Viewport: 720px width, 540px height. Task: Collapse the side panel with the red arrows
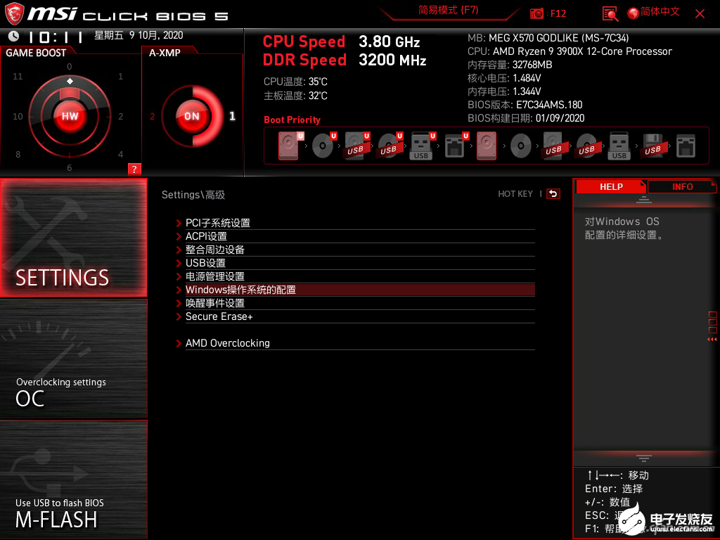click(x=712, y=340)
